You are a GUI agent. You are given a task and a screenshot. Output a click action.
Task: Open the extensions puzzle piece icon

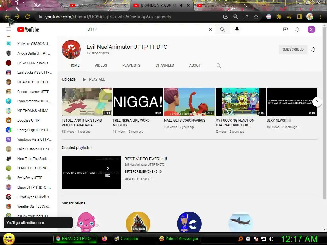pos(279,17)
